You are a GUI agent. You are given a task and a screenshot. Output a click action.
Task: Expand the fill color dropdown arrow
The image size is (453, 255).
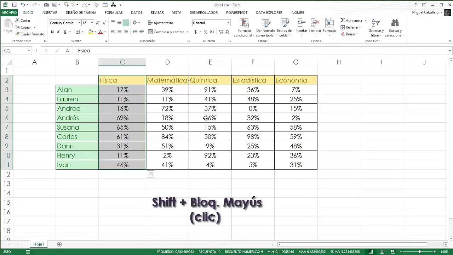tap(95, 32)
